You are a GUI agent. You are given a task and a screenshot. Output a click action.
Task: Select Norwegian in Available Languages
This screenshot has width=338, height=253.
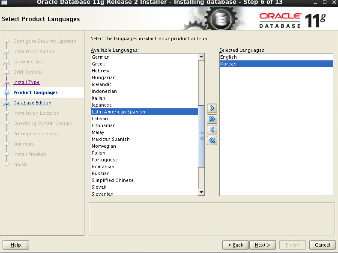tap(144, 146)
